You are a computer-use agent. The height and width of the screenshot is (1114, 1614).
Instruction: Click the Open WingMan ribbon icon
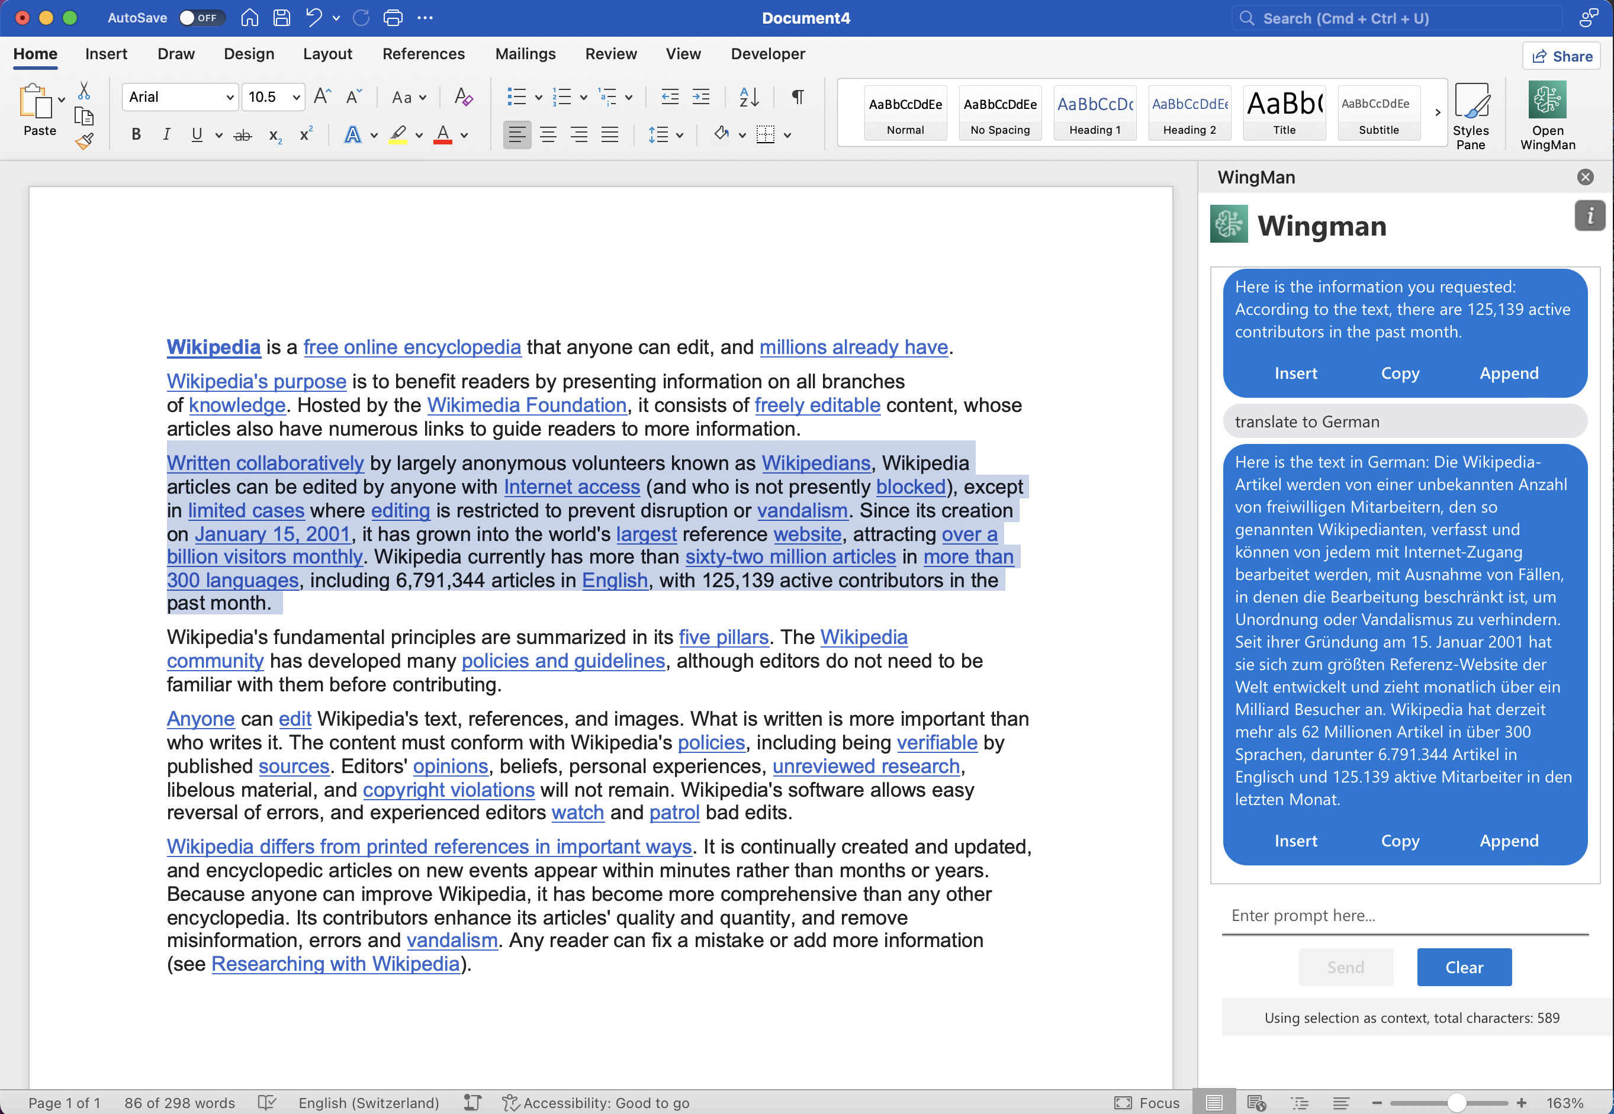point(1548,115)
